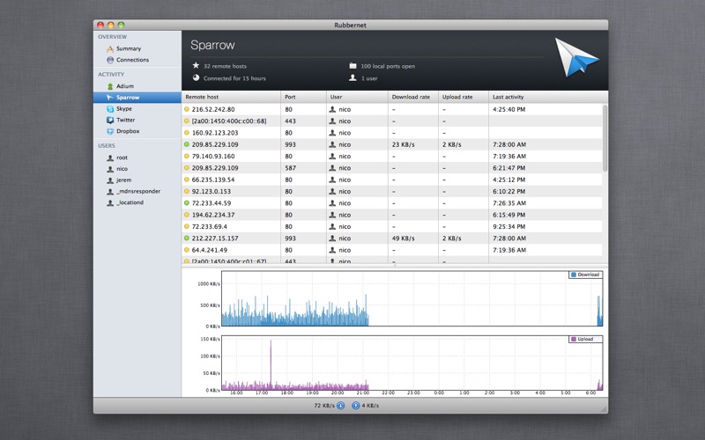Click the connections table vertical scrollbar
This screenshot has width=705, height=440.
point(605,138)
